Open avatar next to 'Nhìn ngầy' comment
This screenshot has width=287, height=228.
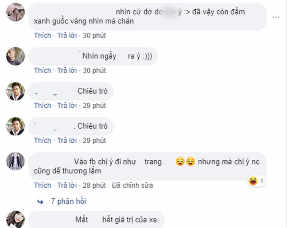pyautogui.click(x=16, y=56)
